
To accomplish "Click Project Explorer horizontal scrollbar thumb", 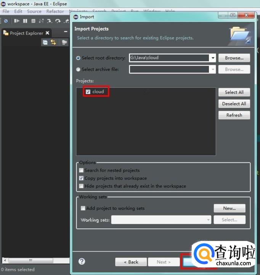I will 31,260.
